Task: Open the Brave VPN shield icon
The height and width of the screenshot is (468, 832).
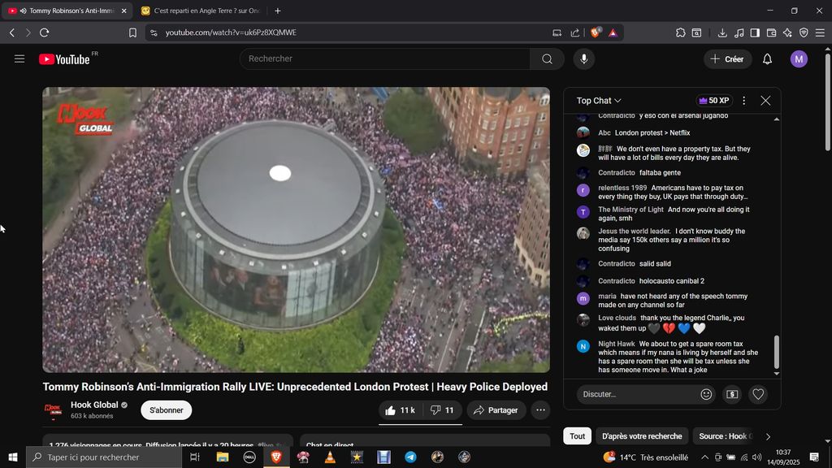Action: coord(804,32)
